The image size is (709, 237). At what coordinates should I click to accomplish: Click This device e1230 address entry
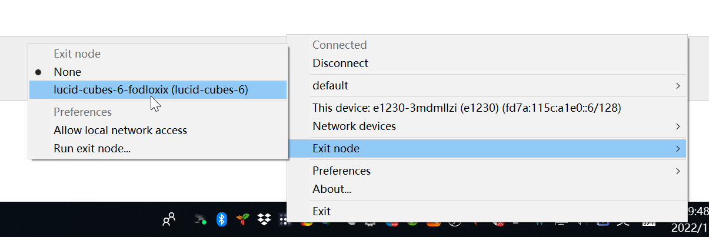click(467, 108)
